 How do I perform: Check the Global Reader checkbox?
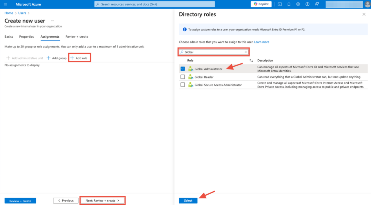tap(183, 77)
